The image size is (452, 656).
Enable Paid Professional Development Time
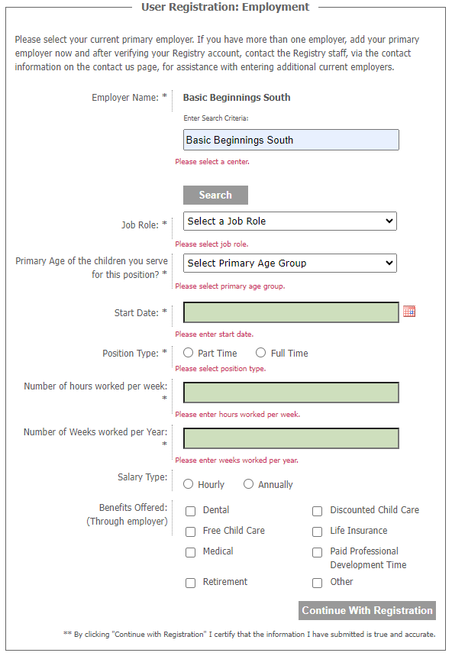[x=317, y=552]
